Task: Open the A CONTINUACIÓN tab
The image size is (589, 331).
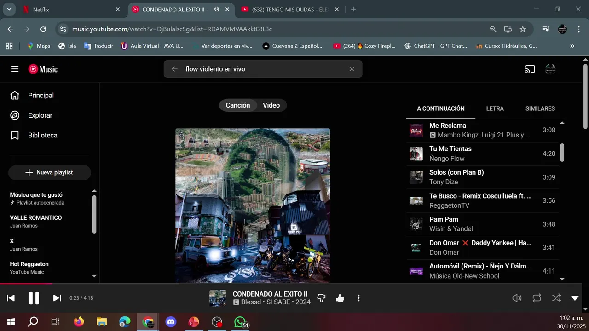Action: (441, 109)
